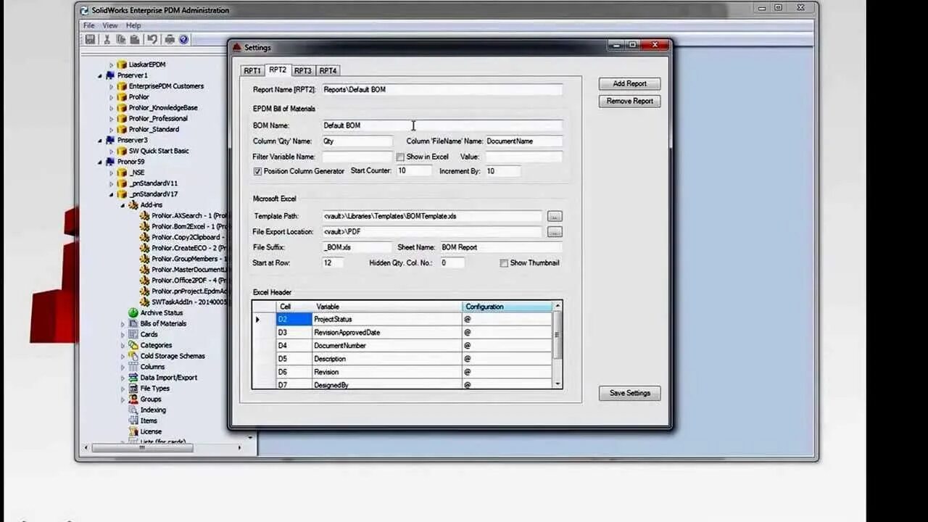Click the Configuration column header
Screen dimensions: 928x522
[x=507, y=307]
